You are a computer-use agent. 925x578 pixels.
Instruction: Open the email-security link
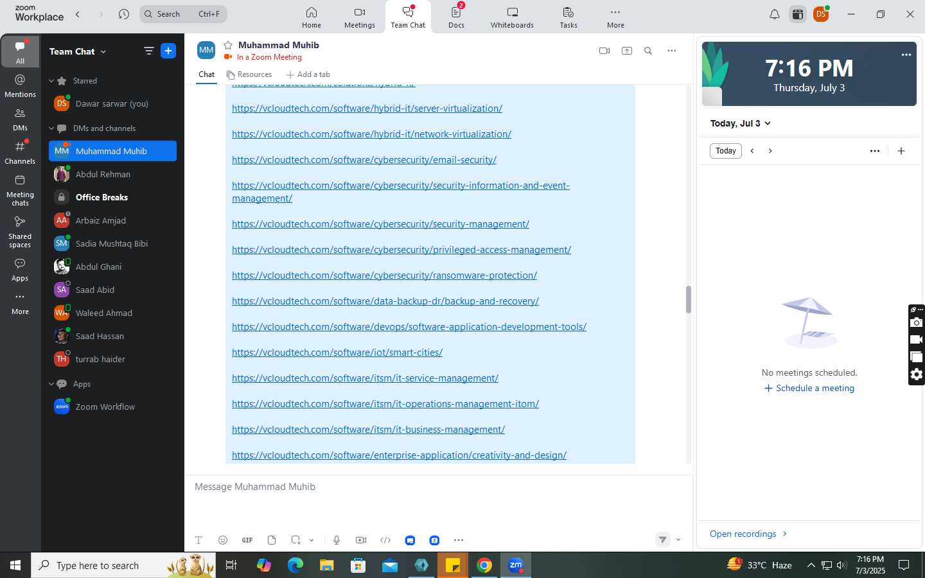click(364, 160)
